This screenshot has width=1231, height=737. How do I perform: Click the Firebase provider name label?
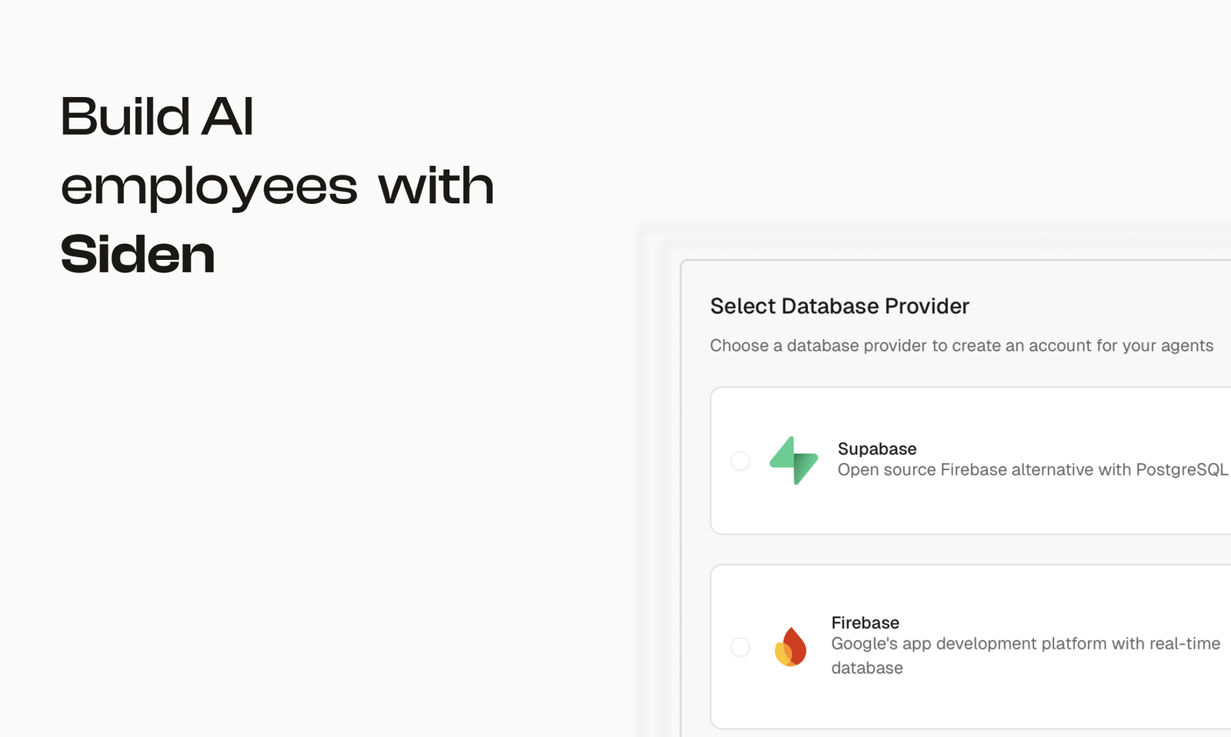[x=865, y=622]
